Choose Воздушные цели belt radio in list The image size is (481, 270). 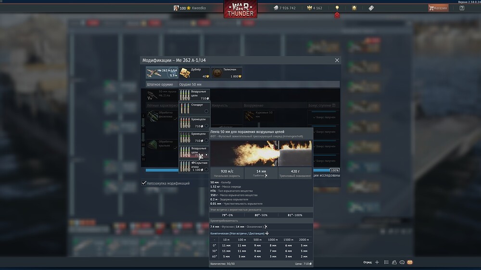[x=206, y=155]
